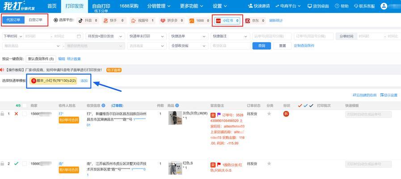Click 添加 to add template
Image resolution: width=401 pixels, height=179 pixels.
[84, 81]
